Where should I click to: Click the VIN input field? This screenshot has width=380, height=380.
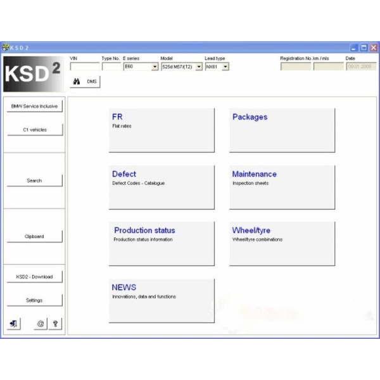coord(84,66)
